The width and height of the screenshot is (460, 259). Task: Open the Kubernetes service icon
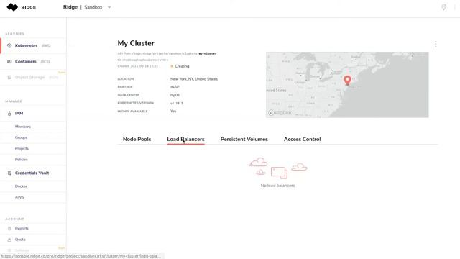[9, 46]
